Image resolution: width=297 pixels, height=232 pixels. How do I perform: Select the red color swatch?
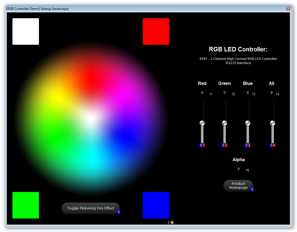pyautogui.click(x=156, y=31)
